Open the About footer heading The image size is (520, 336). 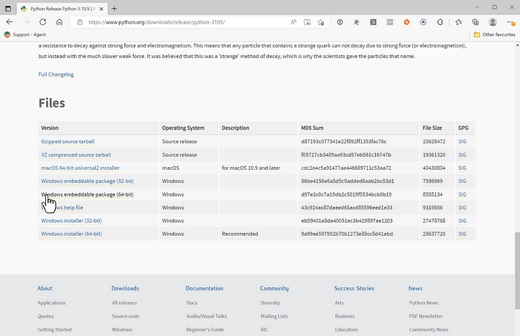[45, 289]
